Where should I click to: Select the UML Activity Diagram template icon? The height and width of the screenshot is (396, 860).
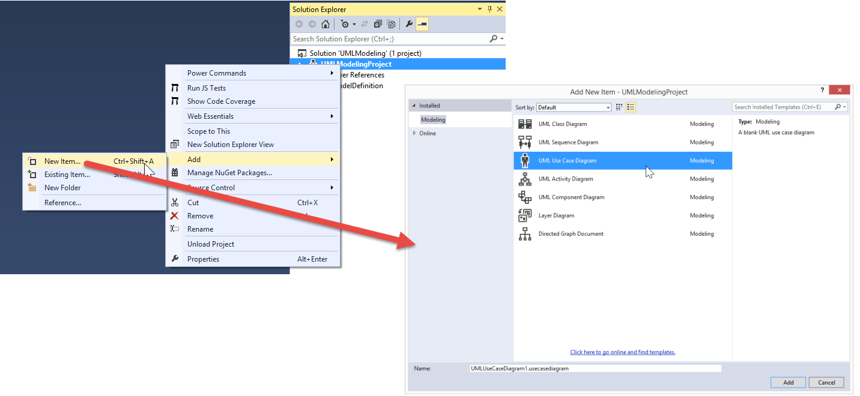[x=525, y=179]
